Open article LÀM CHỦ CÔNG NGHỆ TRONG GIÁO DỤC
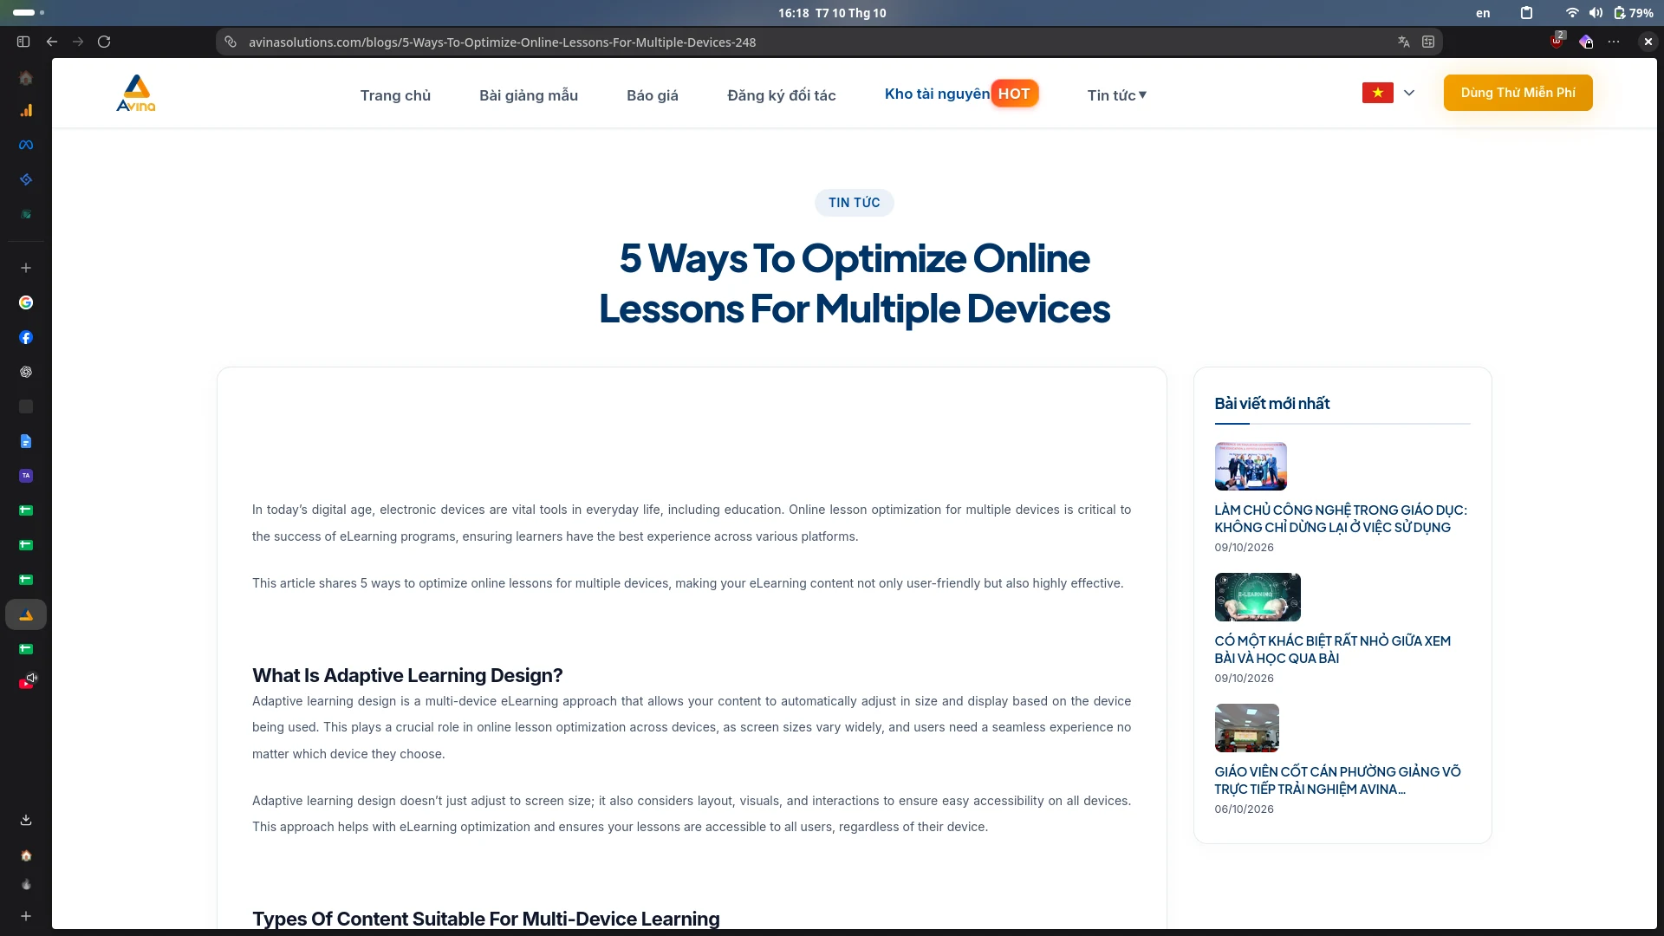This screenshot has height=936, width=1664. click(1341, 518)
